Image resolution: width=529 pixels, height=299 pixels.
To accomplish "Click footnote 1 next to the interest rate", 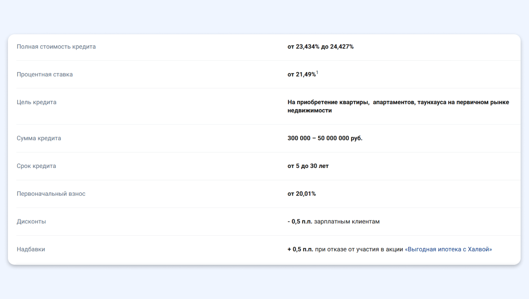I will (x=317, y=73).
